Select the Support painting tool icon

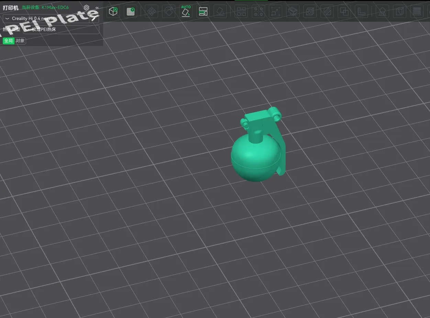click(x=382, y=11)
